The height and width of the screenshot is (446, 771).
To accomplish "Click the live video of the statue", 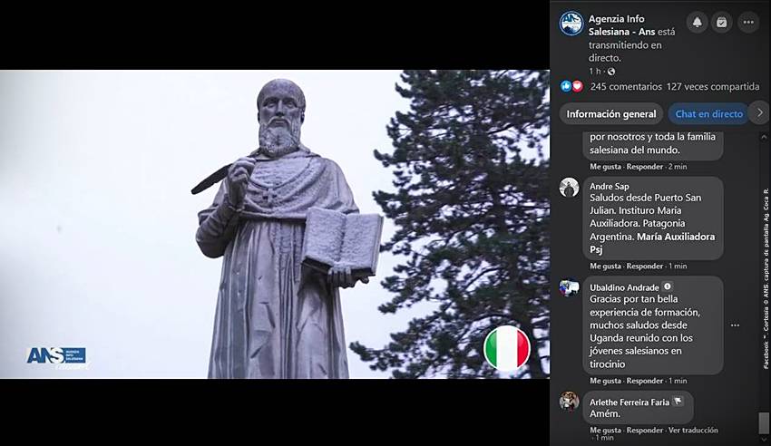I will click(x=275, y=224).
